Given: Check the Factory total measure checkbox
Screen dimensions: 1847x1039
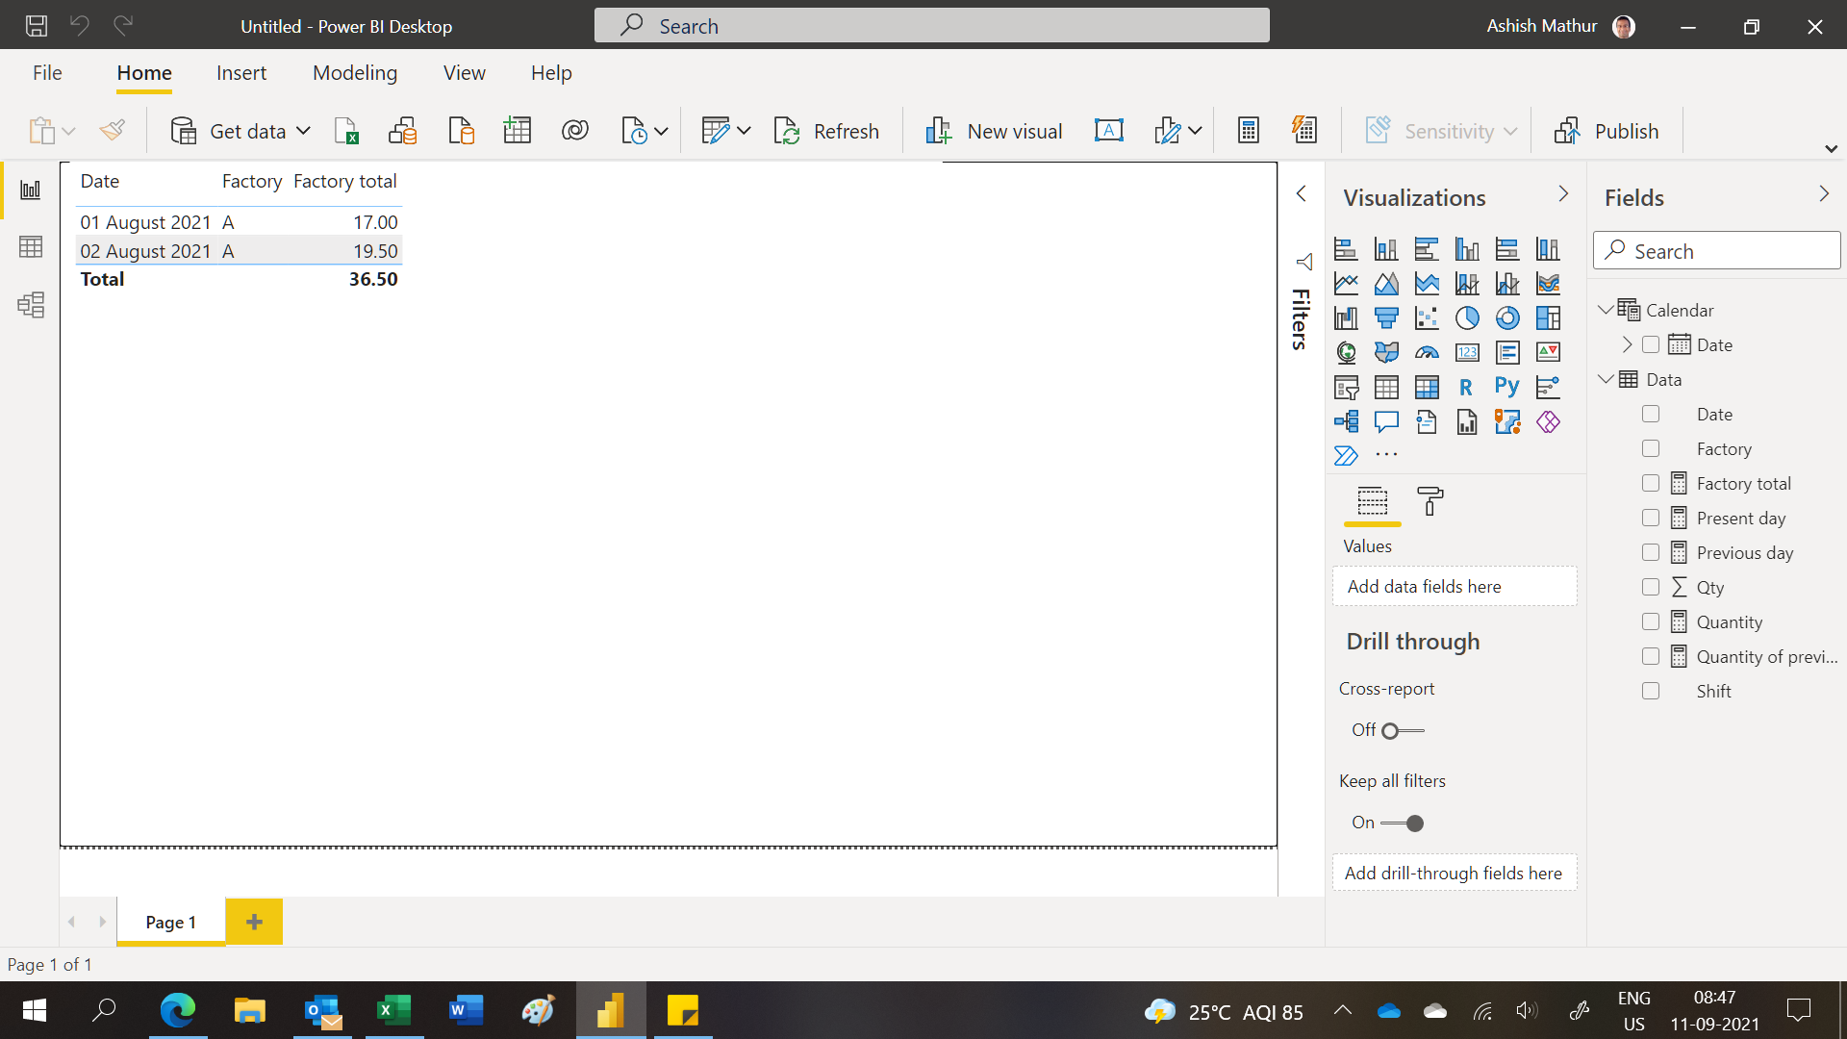Looking at the screenshot, I should (1651, 483).
